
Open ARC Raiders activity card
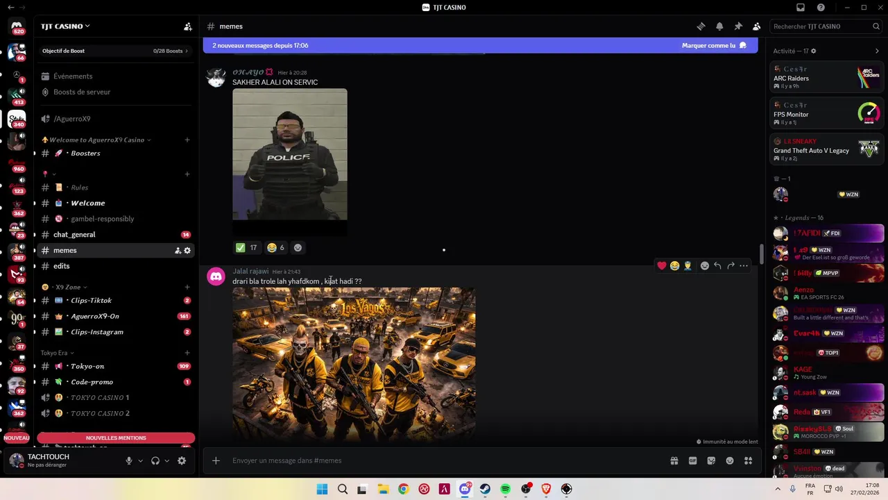[x=827, y=78]
